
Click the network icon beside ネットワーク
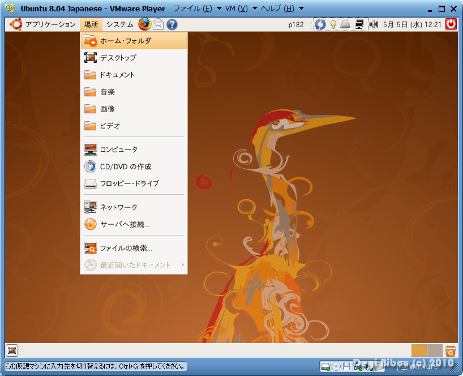[x=91, y=207]
